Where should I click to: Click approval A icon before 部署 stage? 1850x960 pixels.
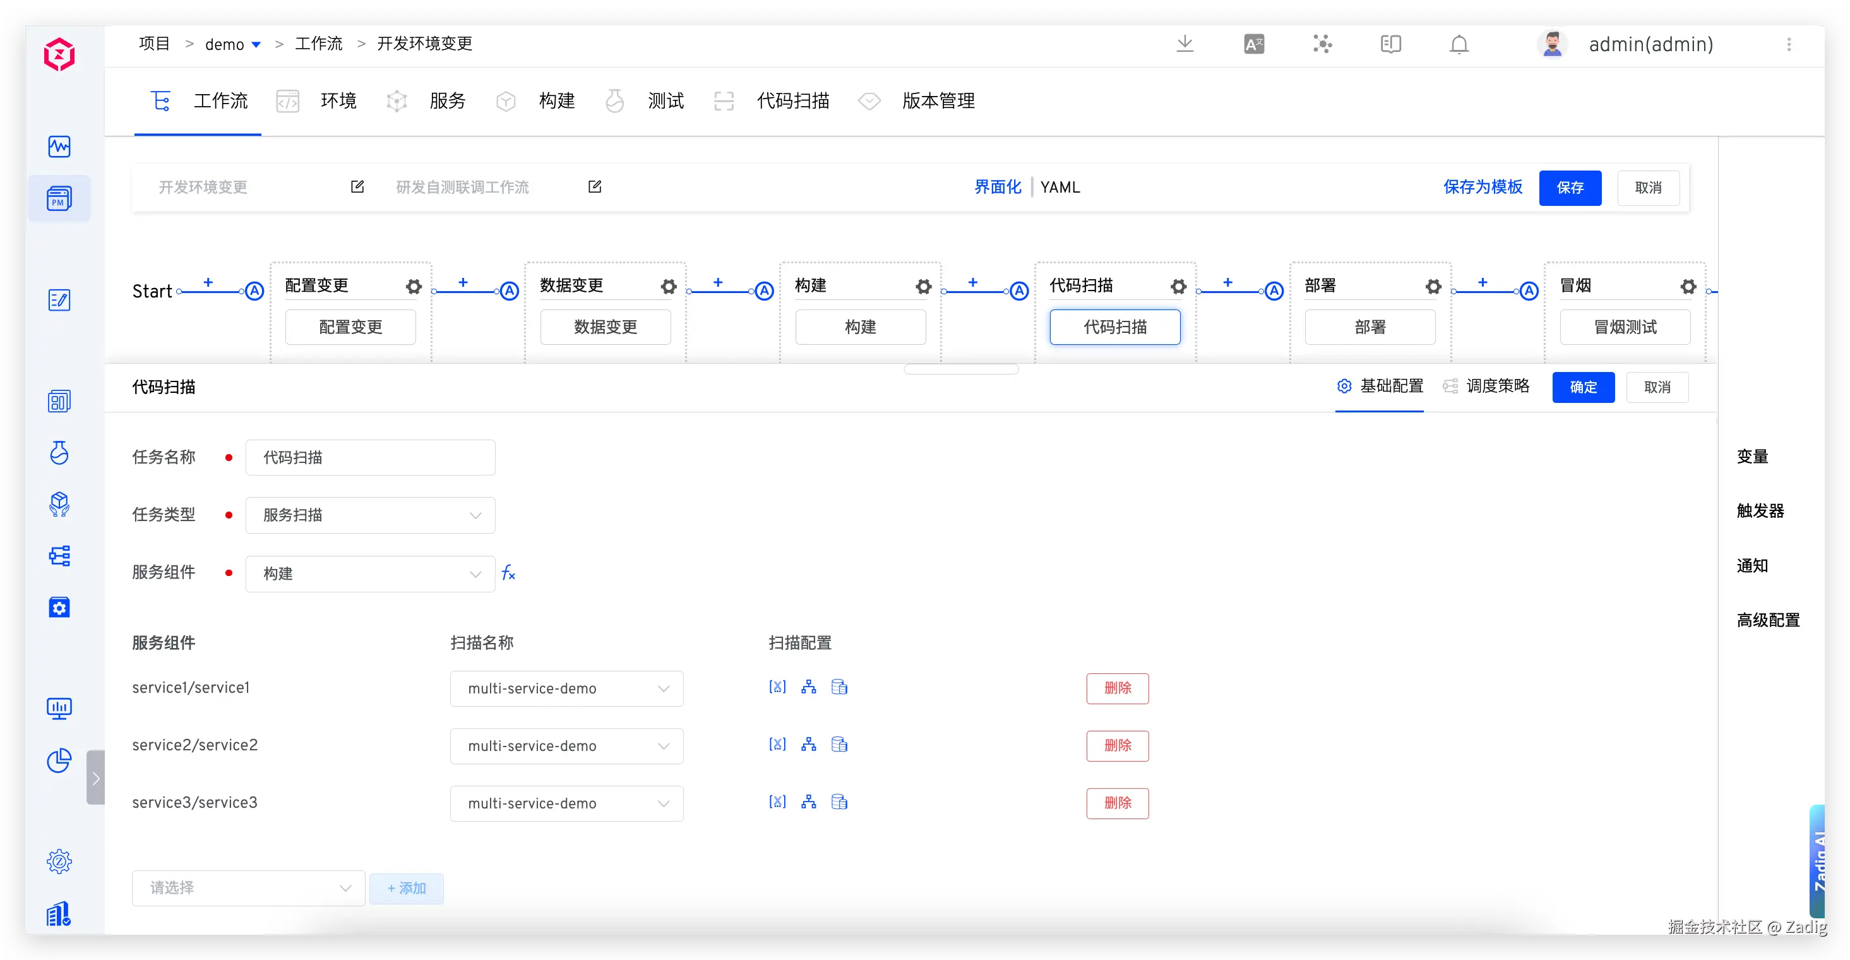1274,291
